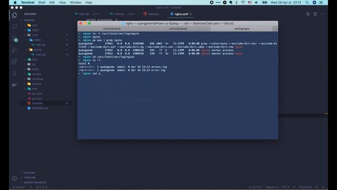Expand the tmp folder
Viewport: 337px width, 190px height.
tap(34, 89)
